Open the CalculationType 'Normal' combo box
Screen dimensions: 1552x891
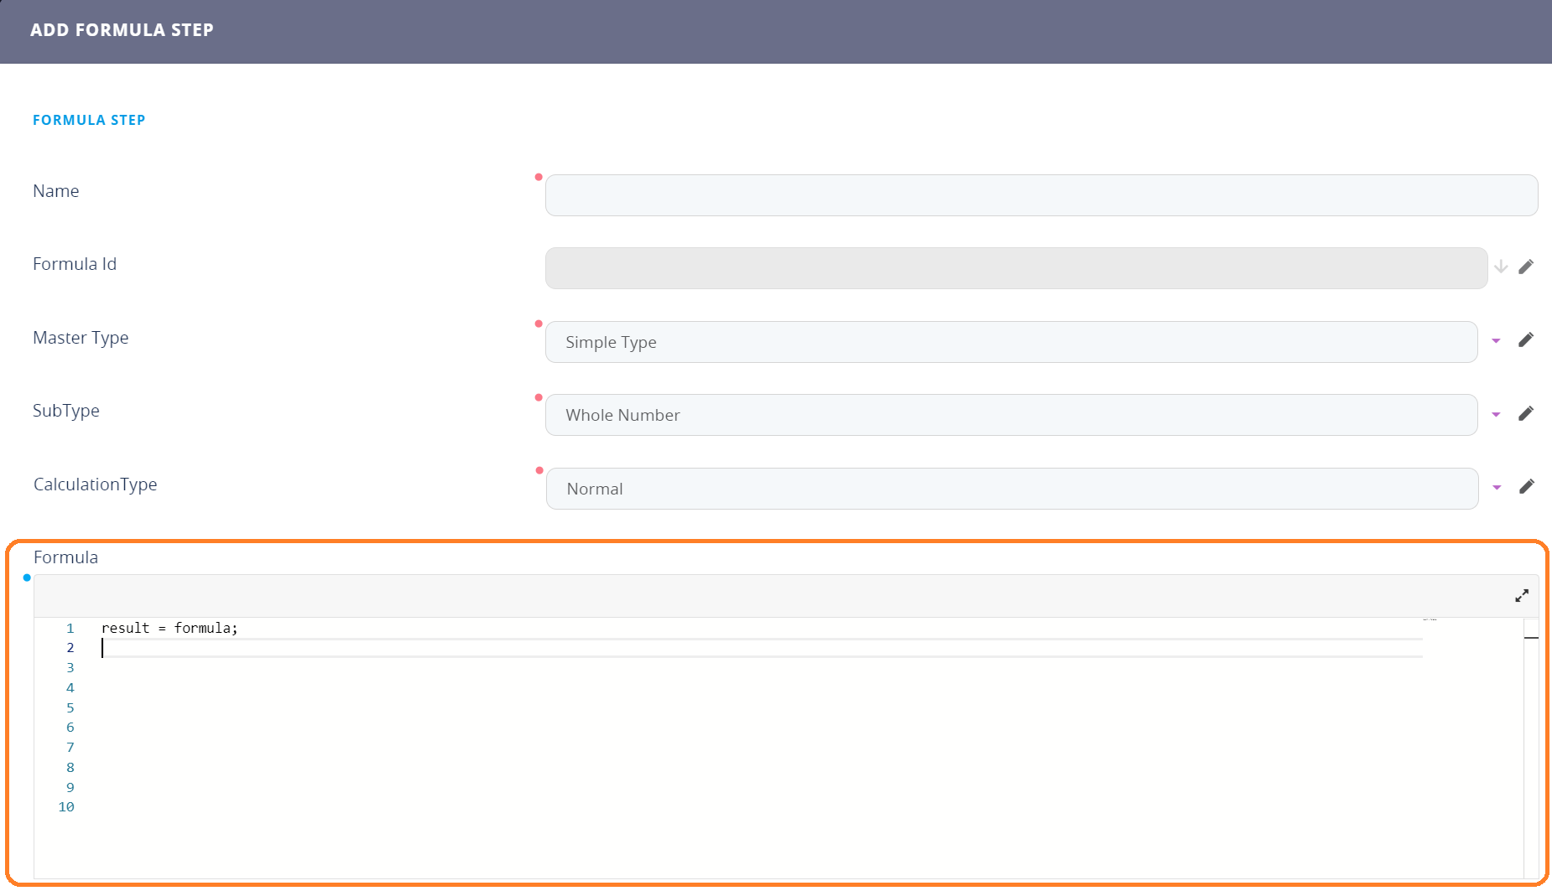(x=1011, y=489)
